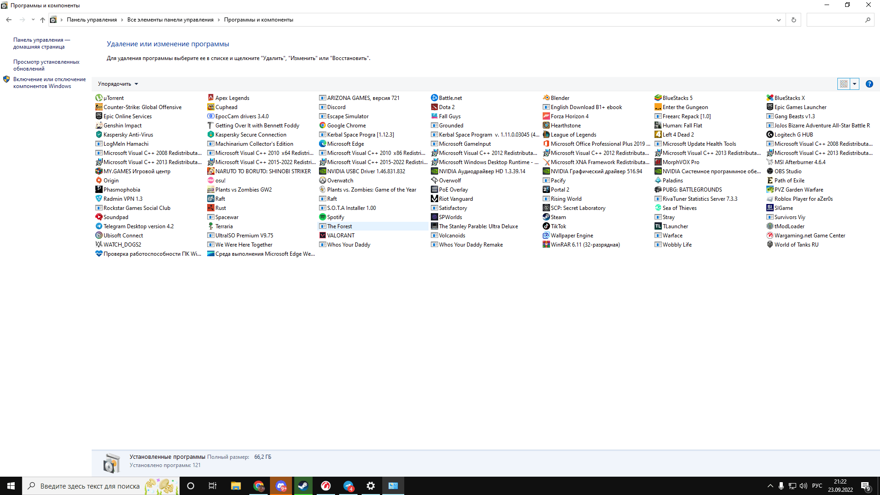Screen dimensions: 880x495
Task: Click the Origin program icon
Action: 99,180
